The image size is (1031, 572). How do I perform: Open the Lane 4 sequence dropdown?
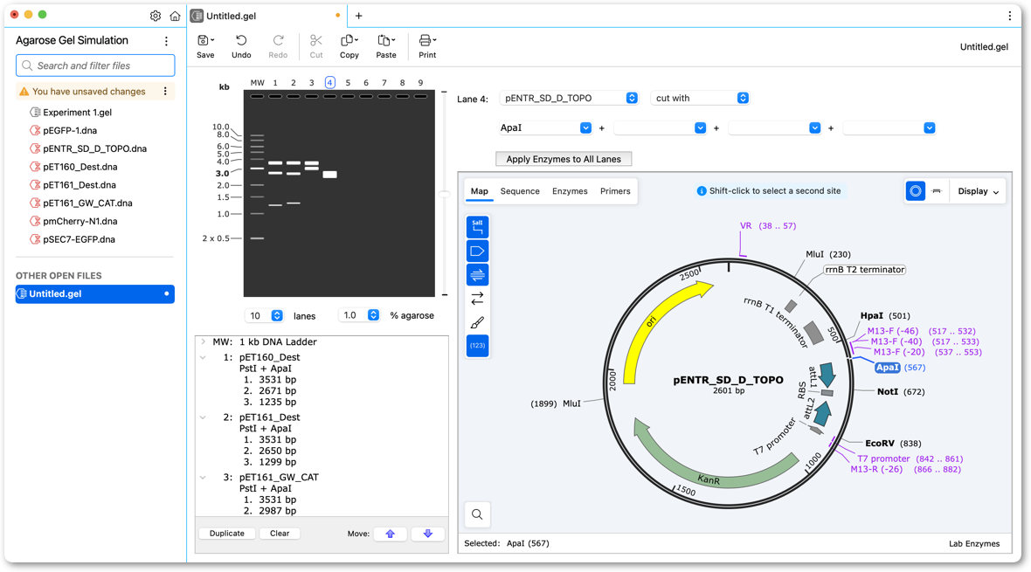click(569, 98)
